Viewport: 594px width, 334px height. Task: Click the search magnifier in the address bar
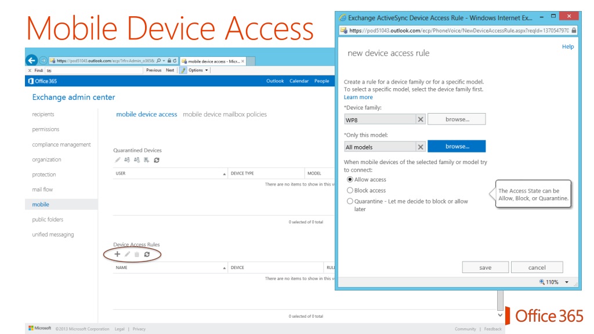click(x=159, y=60)
